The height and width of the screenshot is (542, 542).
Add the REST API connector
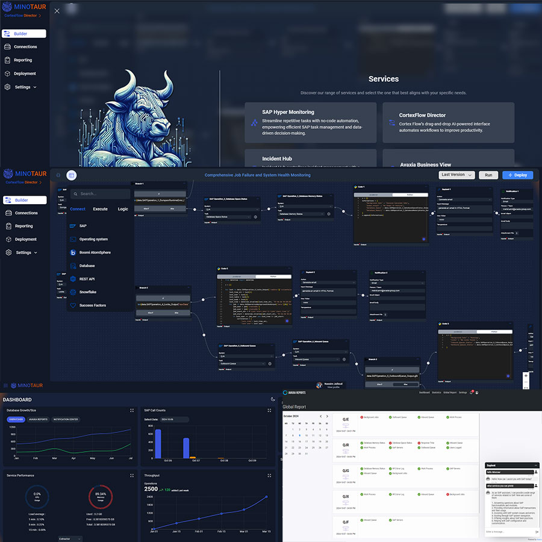point(87,279)
